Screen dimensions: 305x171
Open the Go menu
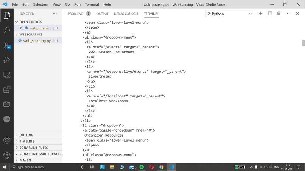pyautogui.click(x=67, y=4)
